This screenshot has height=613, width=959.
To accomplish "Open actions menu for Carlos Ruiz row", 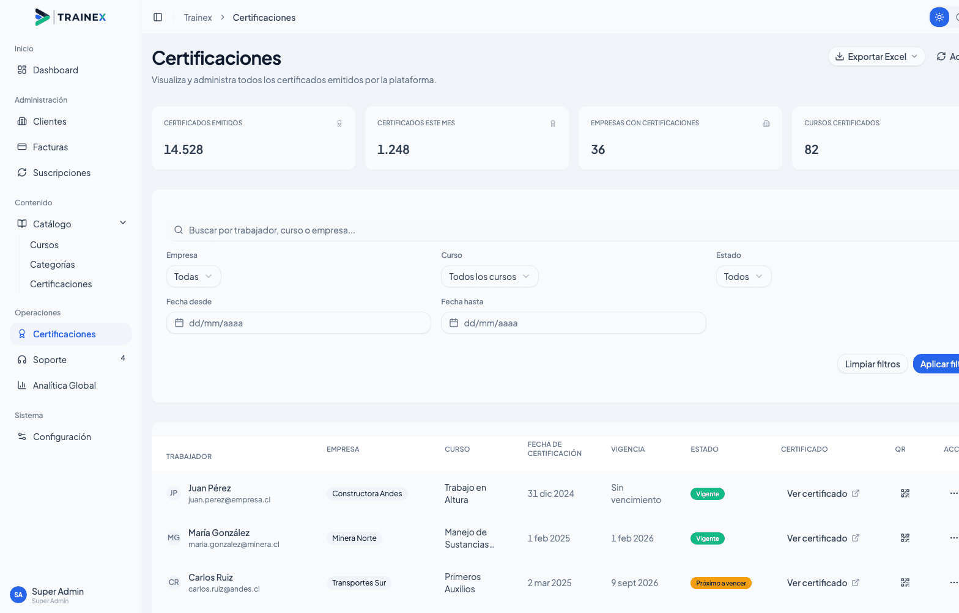I will coord(953,582).
